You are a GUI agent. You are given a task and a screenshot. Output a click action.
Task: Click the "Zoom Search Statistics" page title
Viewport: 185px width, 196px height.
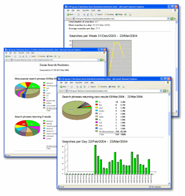[x=54, y=65]
